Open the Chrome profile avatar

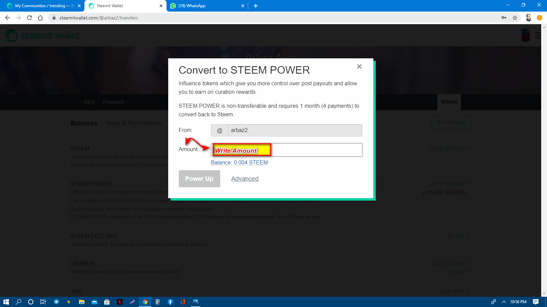(x=529, y=18)
